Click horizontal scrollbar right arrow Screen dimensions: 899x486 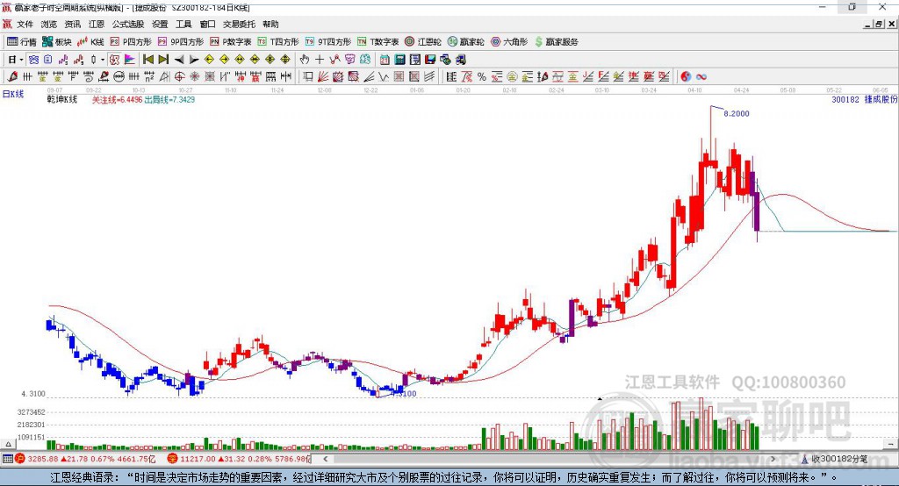773,459
